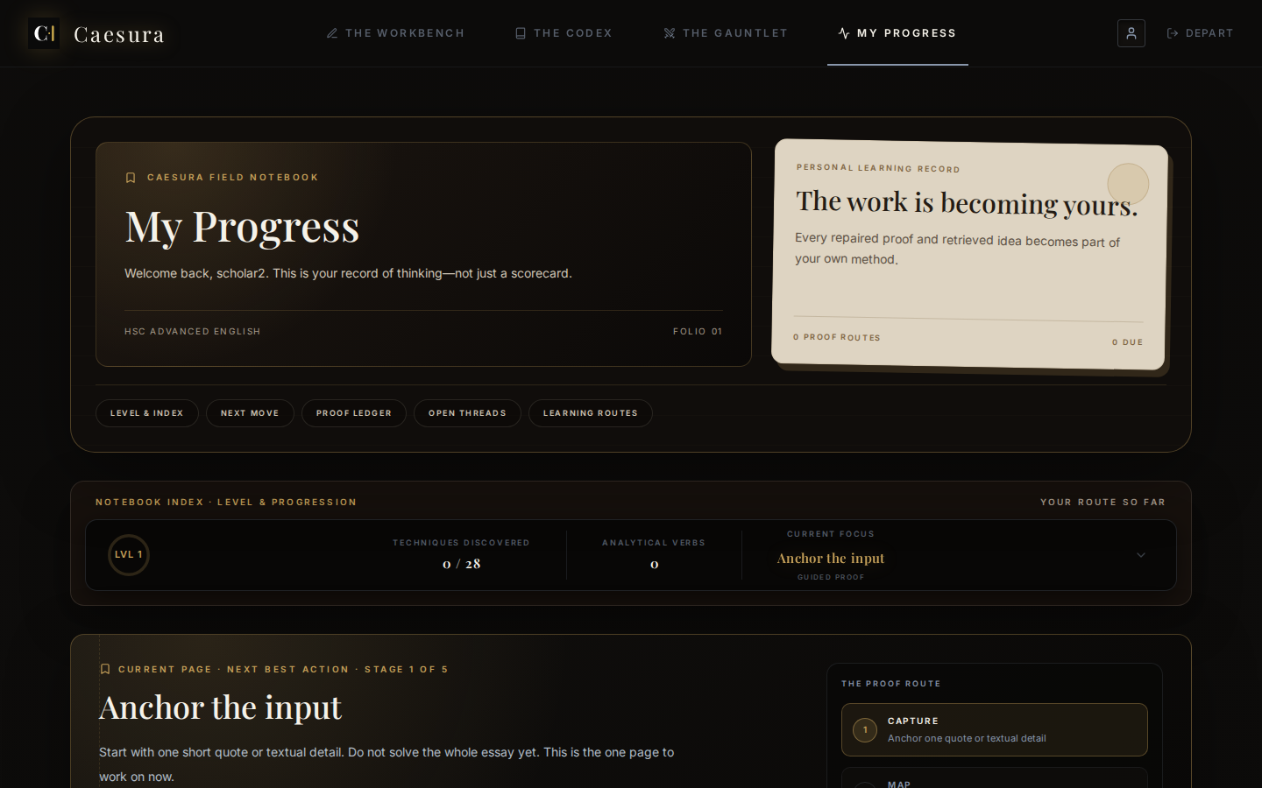Click the Codex book icon
This screenshot has width=1262, height=788.
[x=521, y=33]
